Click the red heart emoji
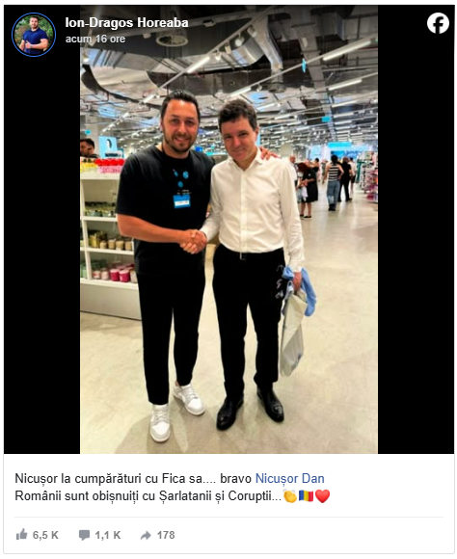Viewport: 457px width, 559px height. (323, 496)
